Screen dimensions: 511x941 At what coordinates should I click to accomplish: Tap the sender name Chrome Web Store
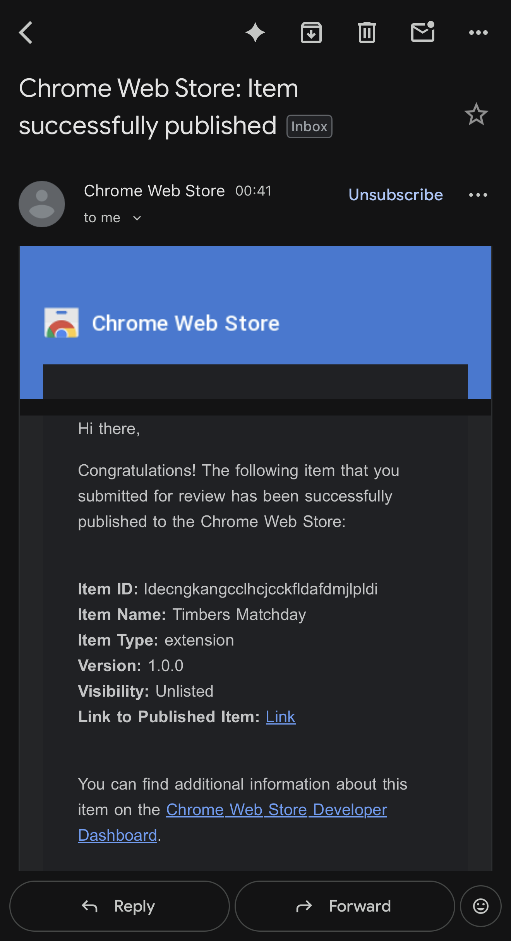(x=154, y=191)
